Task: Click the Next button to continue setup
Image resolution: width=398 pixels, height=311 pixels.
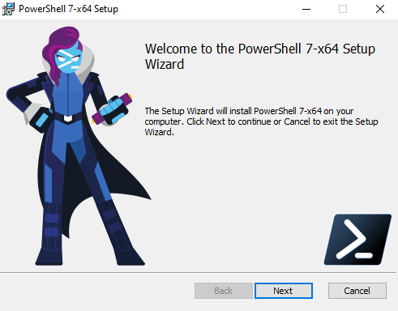Action: pos(284,291)
